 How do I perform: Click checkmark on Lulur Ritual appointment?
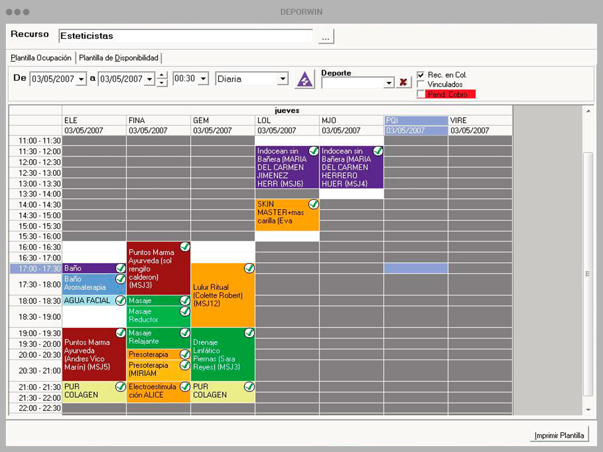point(249,268)
